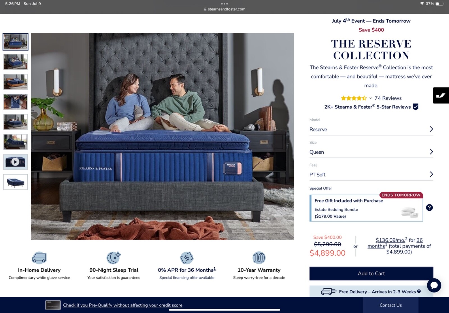Screen dimensions: 449x313
Task: Open the Feel dropdown showing PT Soft
Action: pos(371,175)
